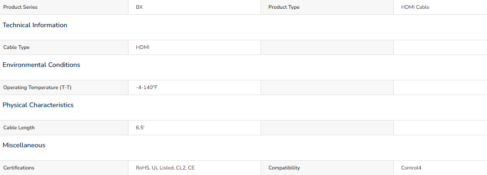
Task: Select the 6.5' cable length value
Action: pyautogui.click(x=140, y=128)
